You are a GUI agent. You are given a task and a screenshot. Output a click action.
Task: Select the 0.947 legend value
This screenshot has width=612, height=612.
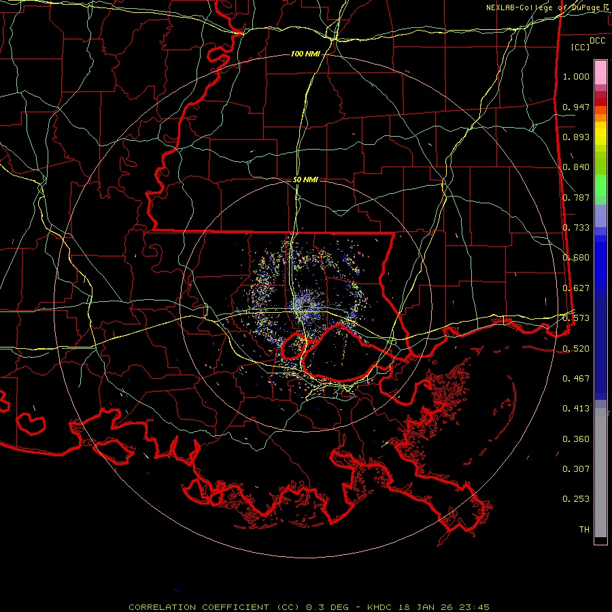tap(576, 107)
